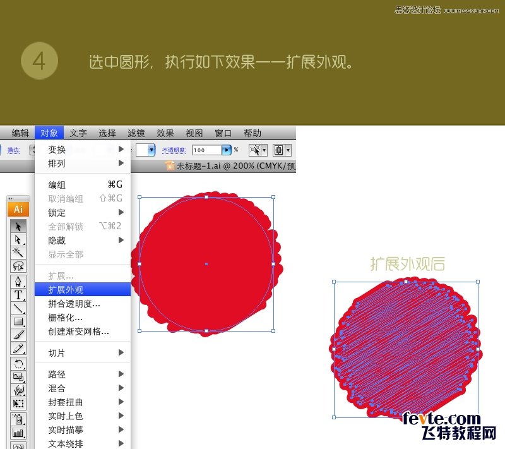Open the 窗口 menu
505x449 pixels.
click(223, 133)
